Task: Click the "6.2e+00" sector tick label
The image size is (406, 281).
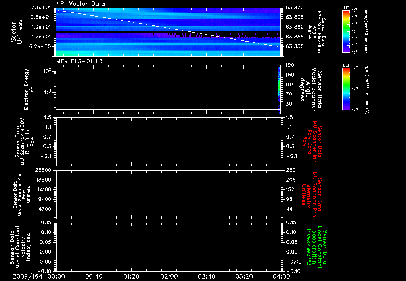Action: pos(41,46)
